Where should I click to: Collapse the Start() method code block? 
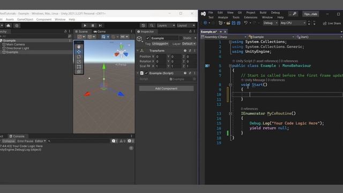coord(230,85)
